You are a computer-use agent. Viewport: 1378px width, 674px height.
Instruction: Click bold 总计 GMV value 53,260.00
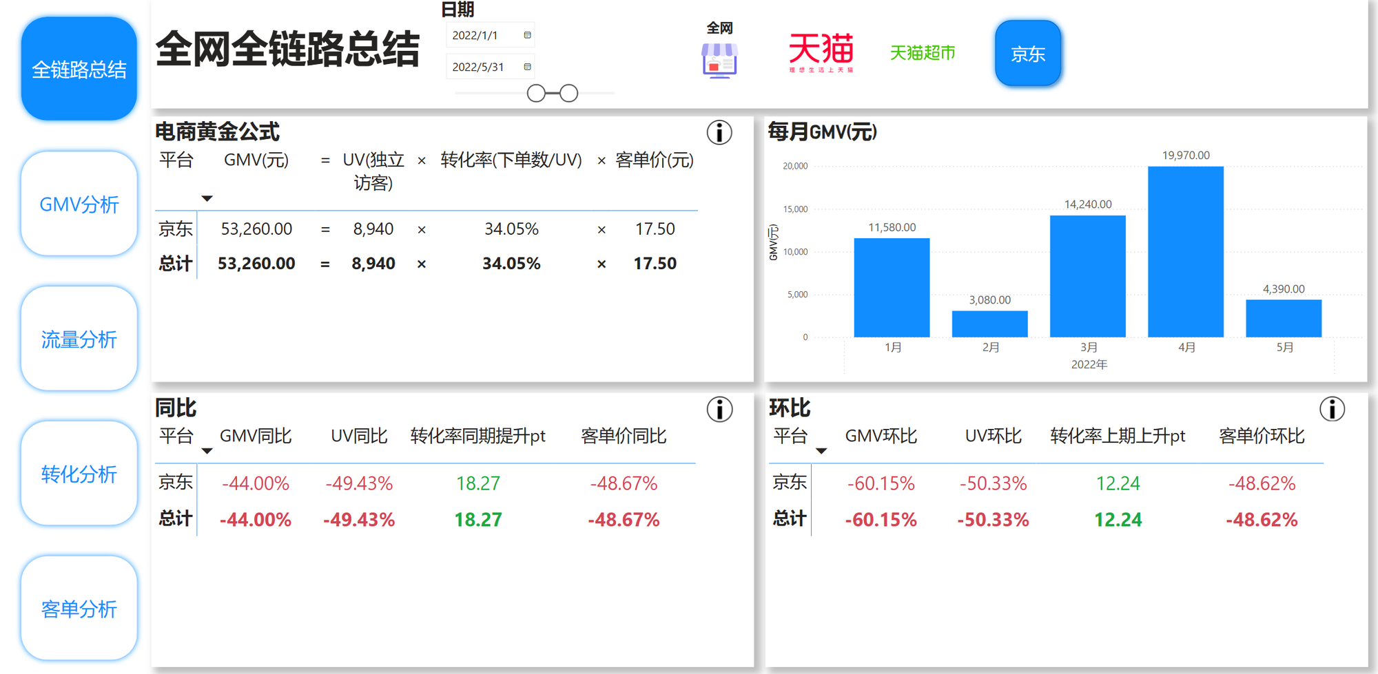pos(256,264)
